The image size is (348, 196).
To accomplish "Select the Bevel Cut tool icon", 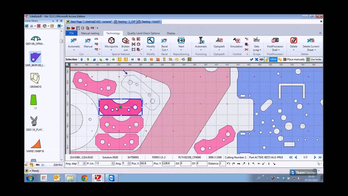I will coord(164,41).
